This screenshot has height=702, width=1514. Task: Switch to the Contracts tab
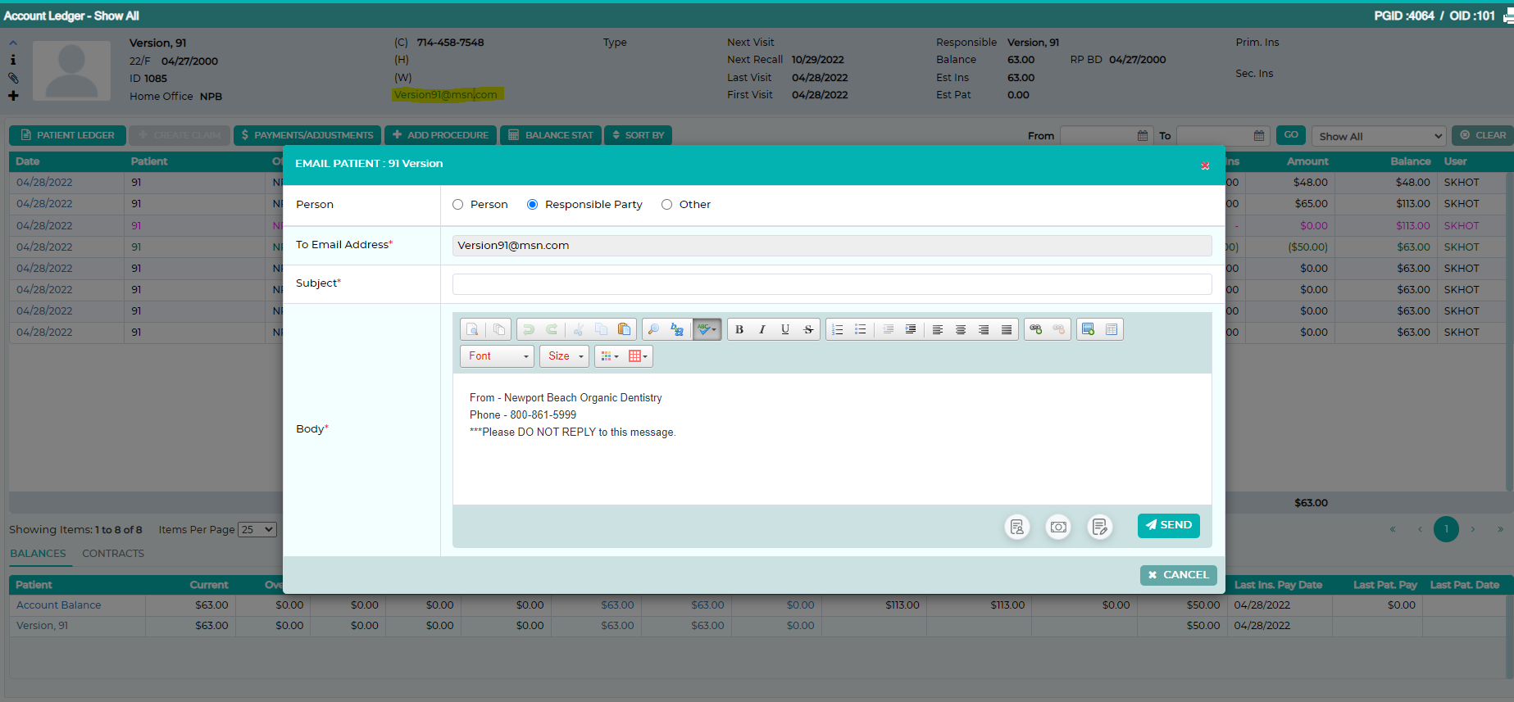tap(113, 554)
